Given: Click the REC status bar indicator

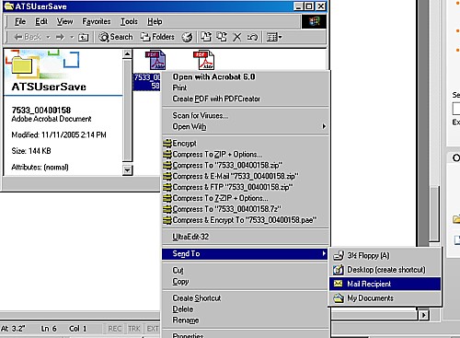Looking at the screenshot, I should point(115,329).
